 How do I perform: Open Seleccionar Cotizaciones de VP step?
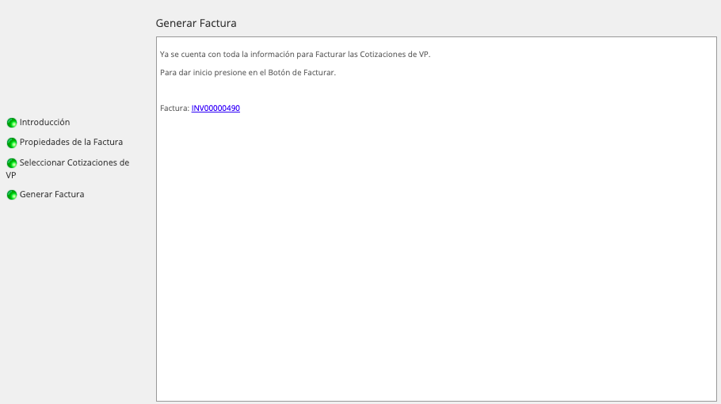tap(67, 169)
